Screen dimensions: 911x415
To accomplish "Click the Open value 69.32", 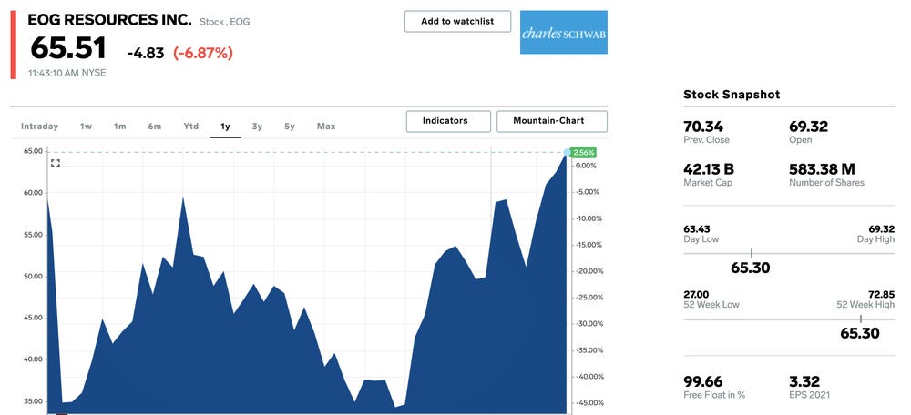I will 808,127.
